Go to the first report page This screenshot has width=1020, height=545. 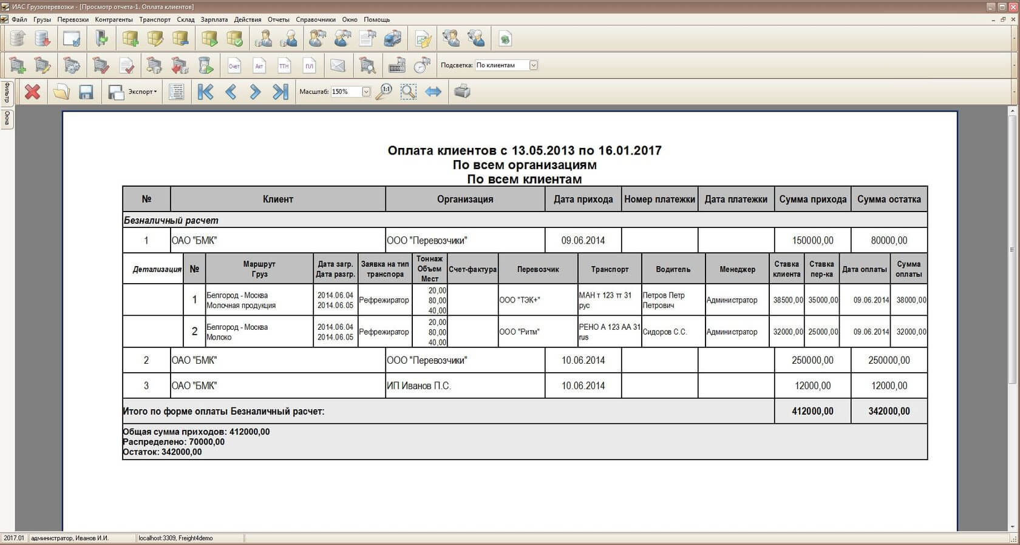point(205,92)
